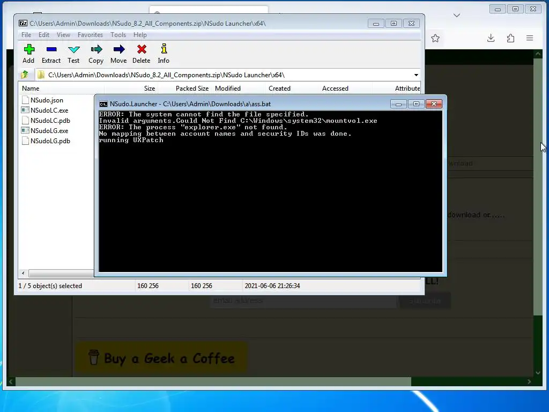The height and width of the screenshot is (412, 549).
Task: Click browser horizontal scrollbar right arrow
Action: (x=529, y=381)
